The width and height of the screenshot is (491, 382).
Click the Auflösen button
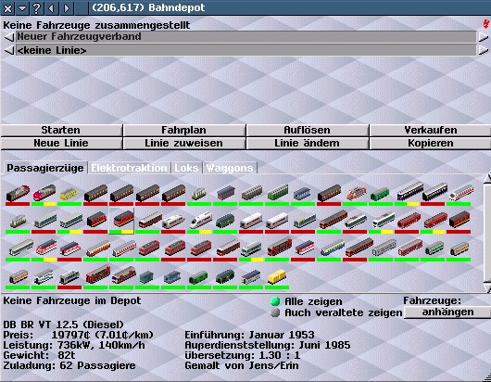pos(307,130)
